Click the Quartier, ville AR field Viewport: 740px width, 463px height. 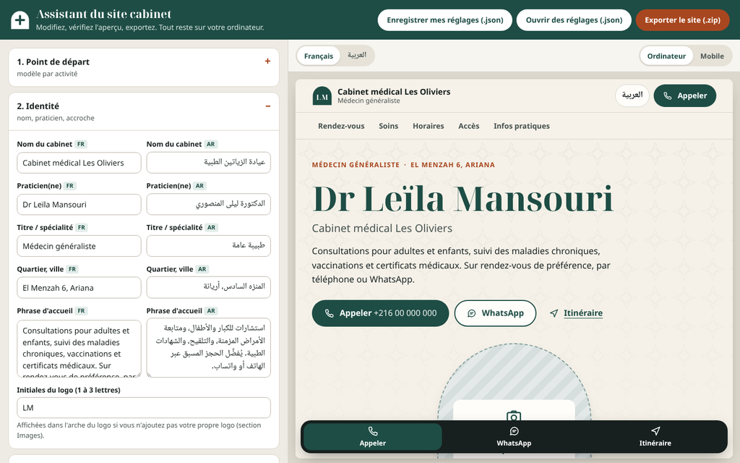click(209, 287)
